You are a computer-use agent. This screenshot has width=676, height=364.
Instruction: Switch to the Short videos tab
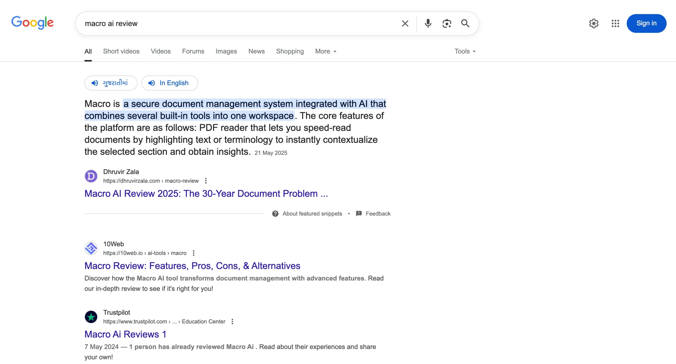pyautogui.click(x=121, y=51)
